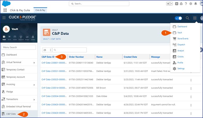Switch off the blue header toggle
Viewport: 203px width, 118px height.
(178, 18)
